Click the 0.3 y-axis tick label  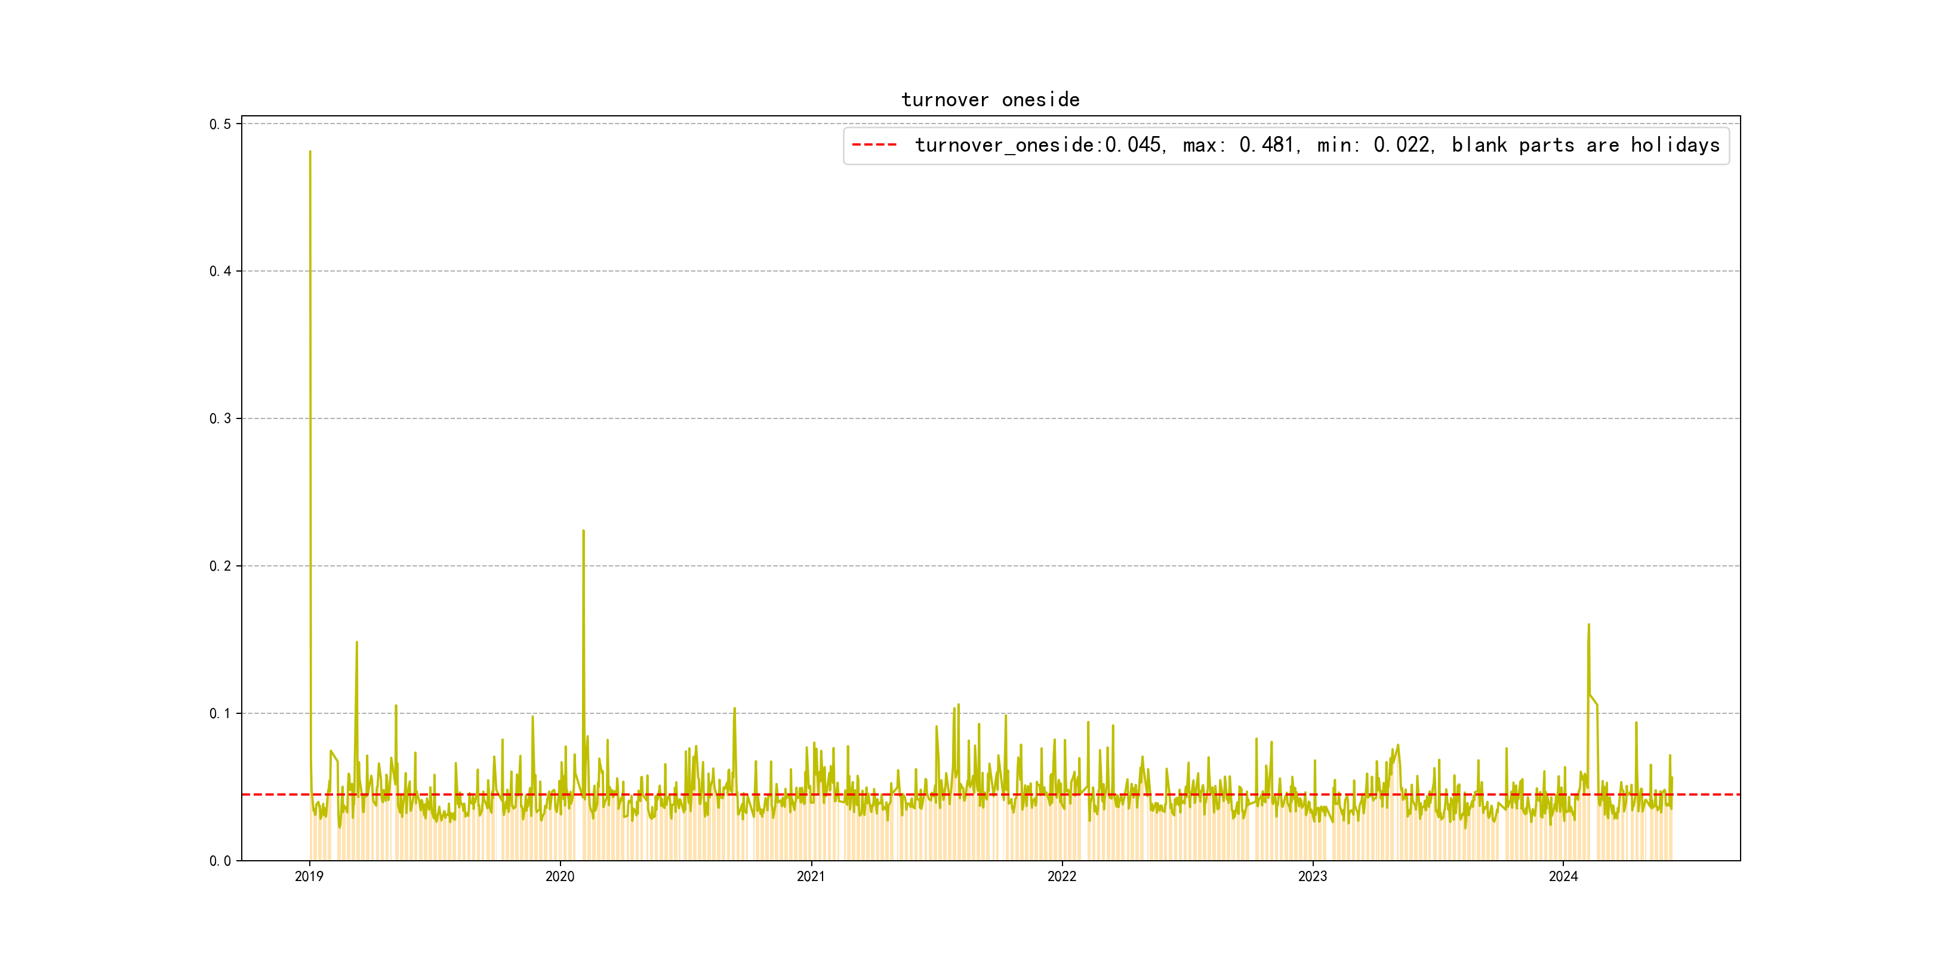click(x=220, y=418)
